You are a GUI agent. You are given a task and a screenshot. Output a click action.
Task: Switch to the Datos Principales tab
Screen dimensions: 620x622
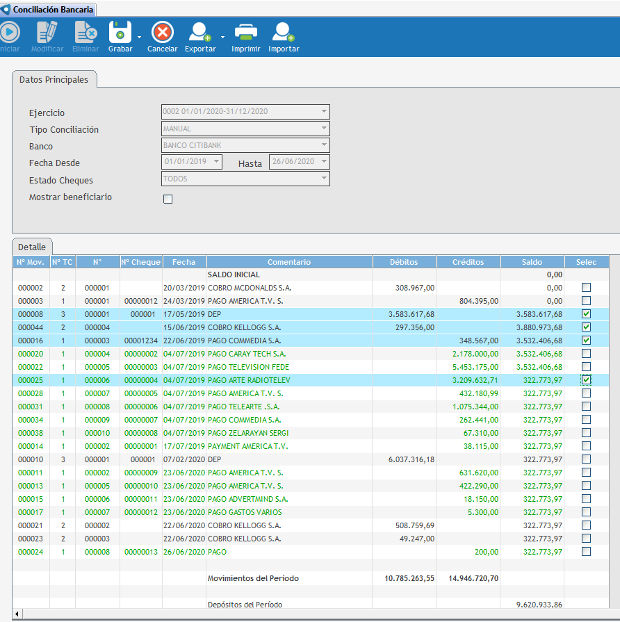click(54, 80)
